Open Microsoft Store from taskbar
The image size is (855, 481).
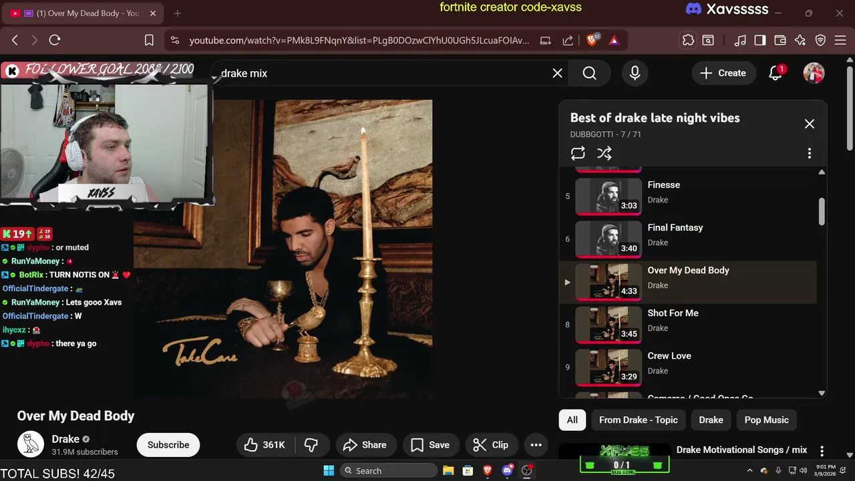[468, 471]
